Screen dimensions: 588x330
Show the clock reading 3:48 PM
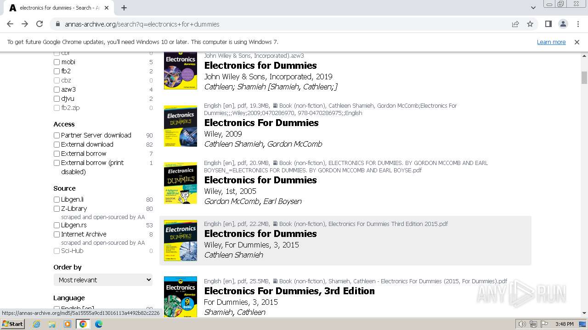pos(564,324)
